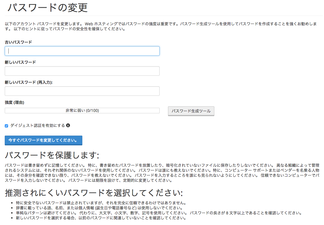Image resolution: width=324 pixels, height=225 pixels.
Task: Click the ダイジェスト認証を有効にする label text
Action: click(37, 126)
